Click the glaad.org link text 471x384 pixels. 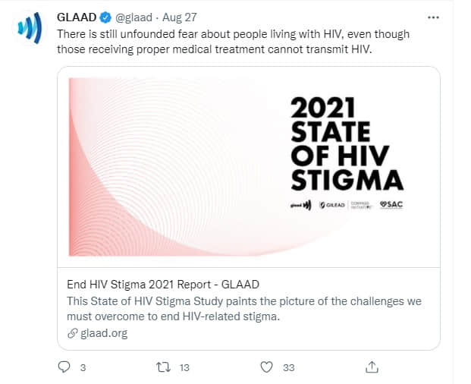click(x=104, y=333)
